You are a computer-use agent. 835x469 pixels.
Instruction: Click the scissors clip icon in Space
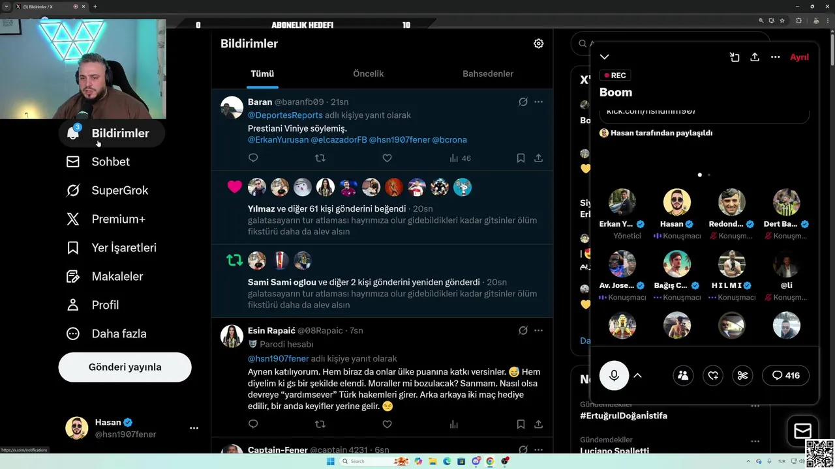tap(742, 375)
